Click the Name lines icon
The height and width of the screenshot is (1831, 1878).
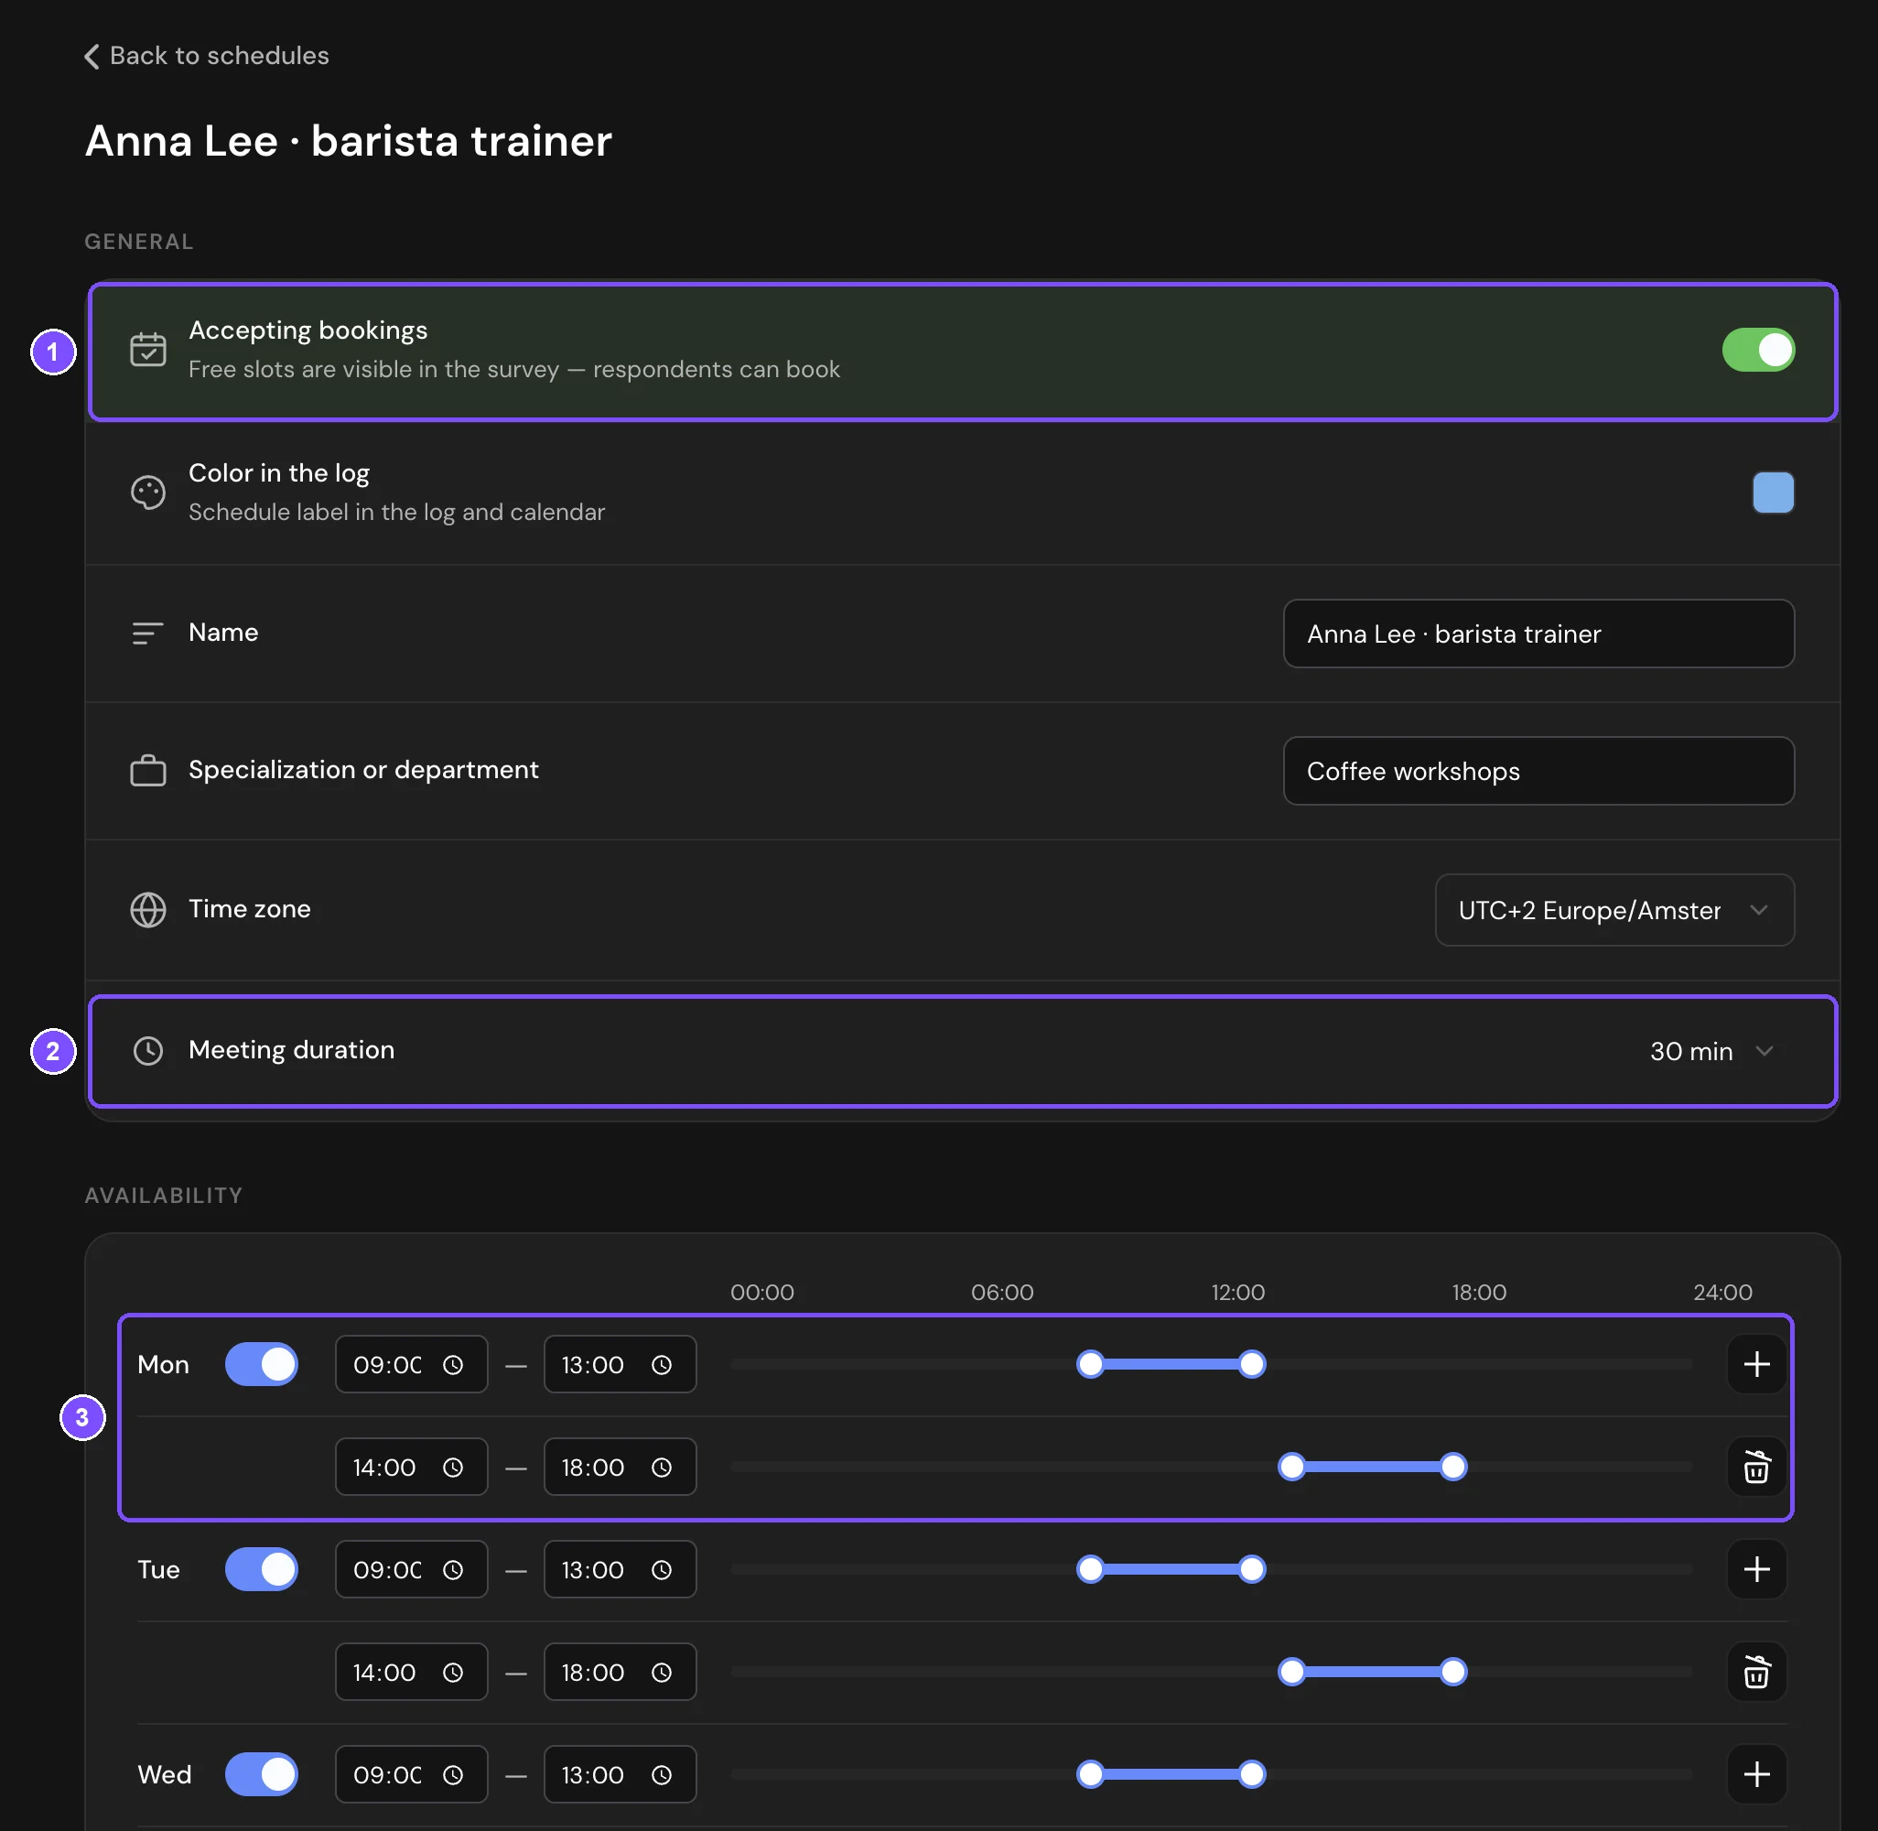[148, 633]
